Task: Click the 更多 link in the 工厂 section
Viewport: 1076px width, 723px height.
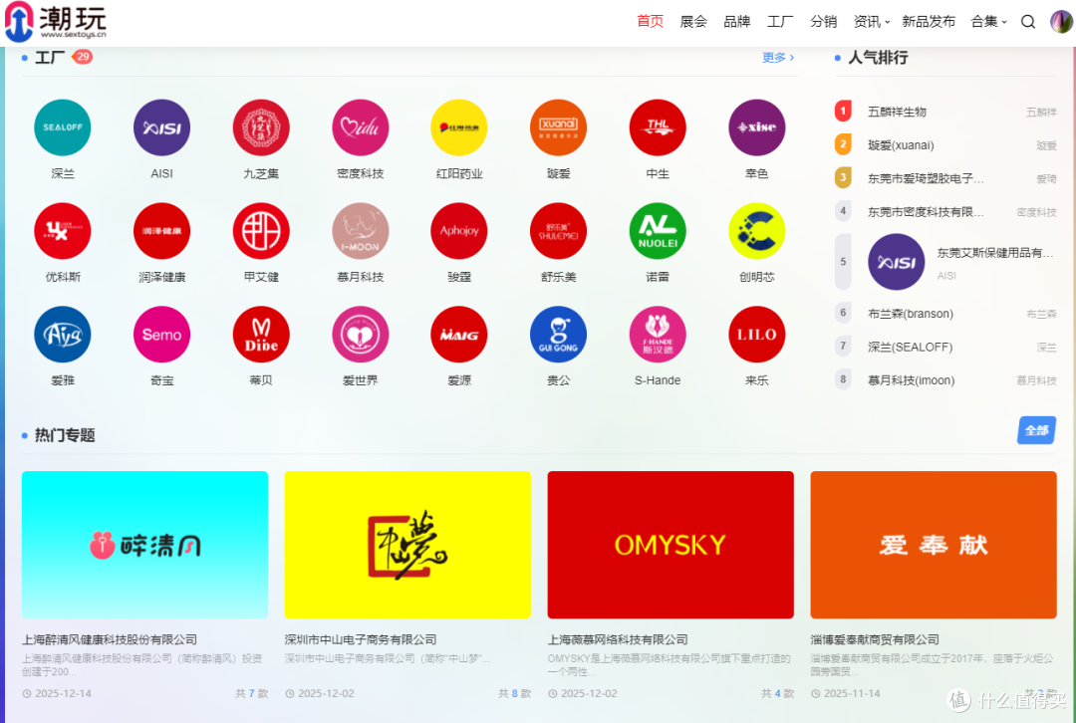Action: click(x=778, y=58)
